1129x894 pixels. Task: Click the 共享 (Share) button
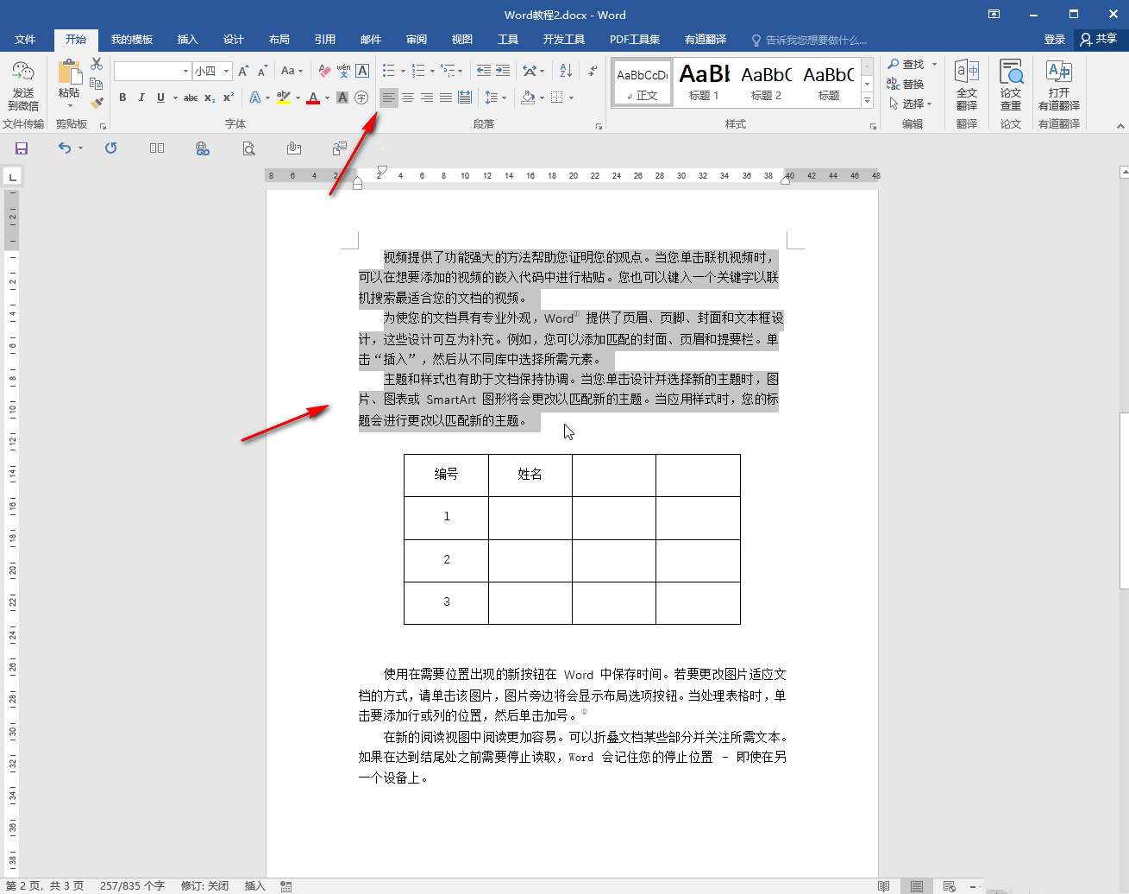(x=1099, y=40)
